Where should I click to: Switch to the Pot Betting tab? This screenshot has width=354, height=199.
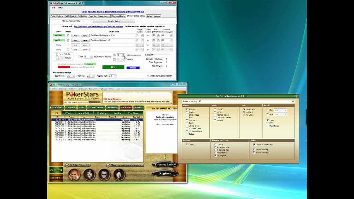[x=82, y=16]
